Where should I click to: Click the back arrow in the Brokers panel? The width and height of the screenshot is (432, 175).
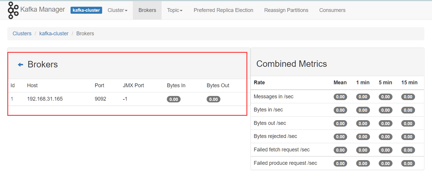[x=20, y=64]
